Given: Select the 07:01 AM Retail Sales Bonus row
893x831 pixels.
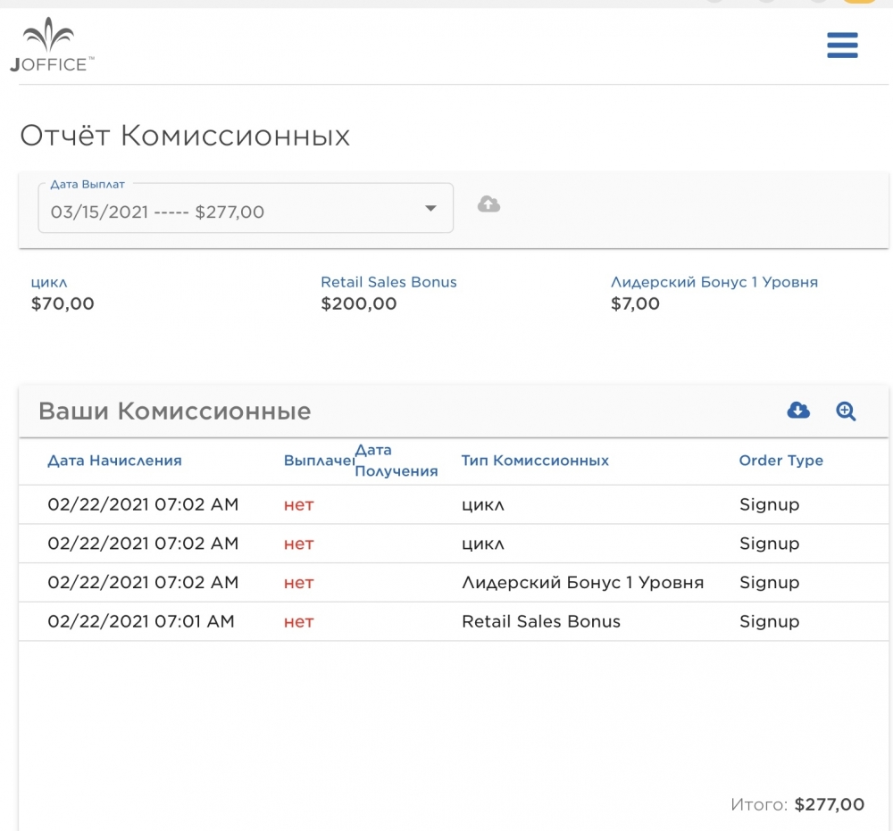Looking at the screenshot, I should [454, 621].
